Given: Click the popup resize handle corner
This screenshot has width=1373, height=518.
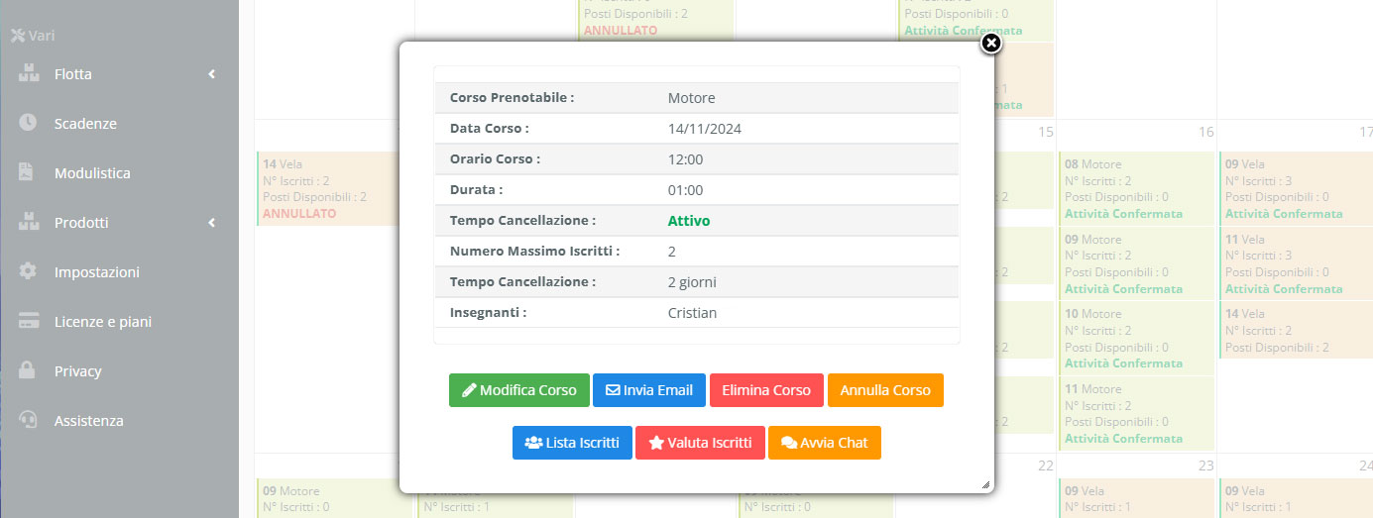Looking at the screenshot, I should coord(985,484).
